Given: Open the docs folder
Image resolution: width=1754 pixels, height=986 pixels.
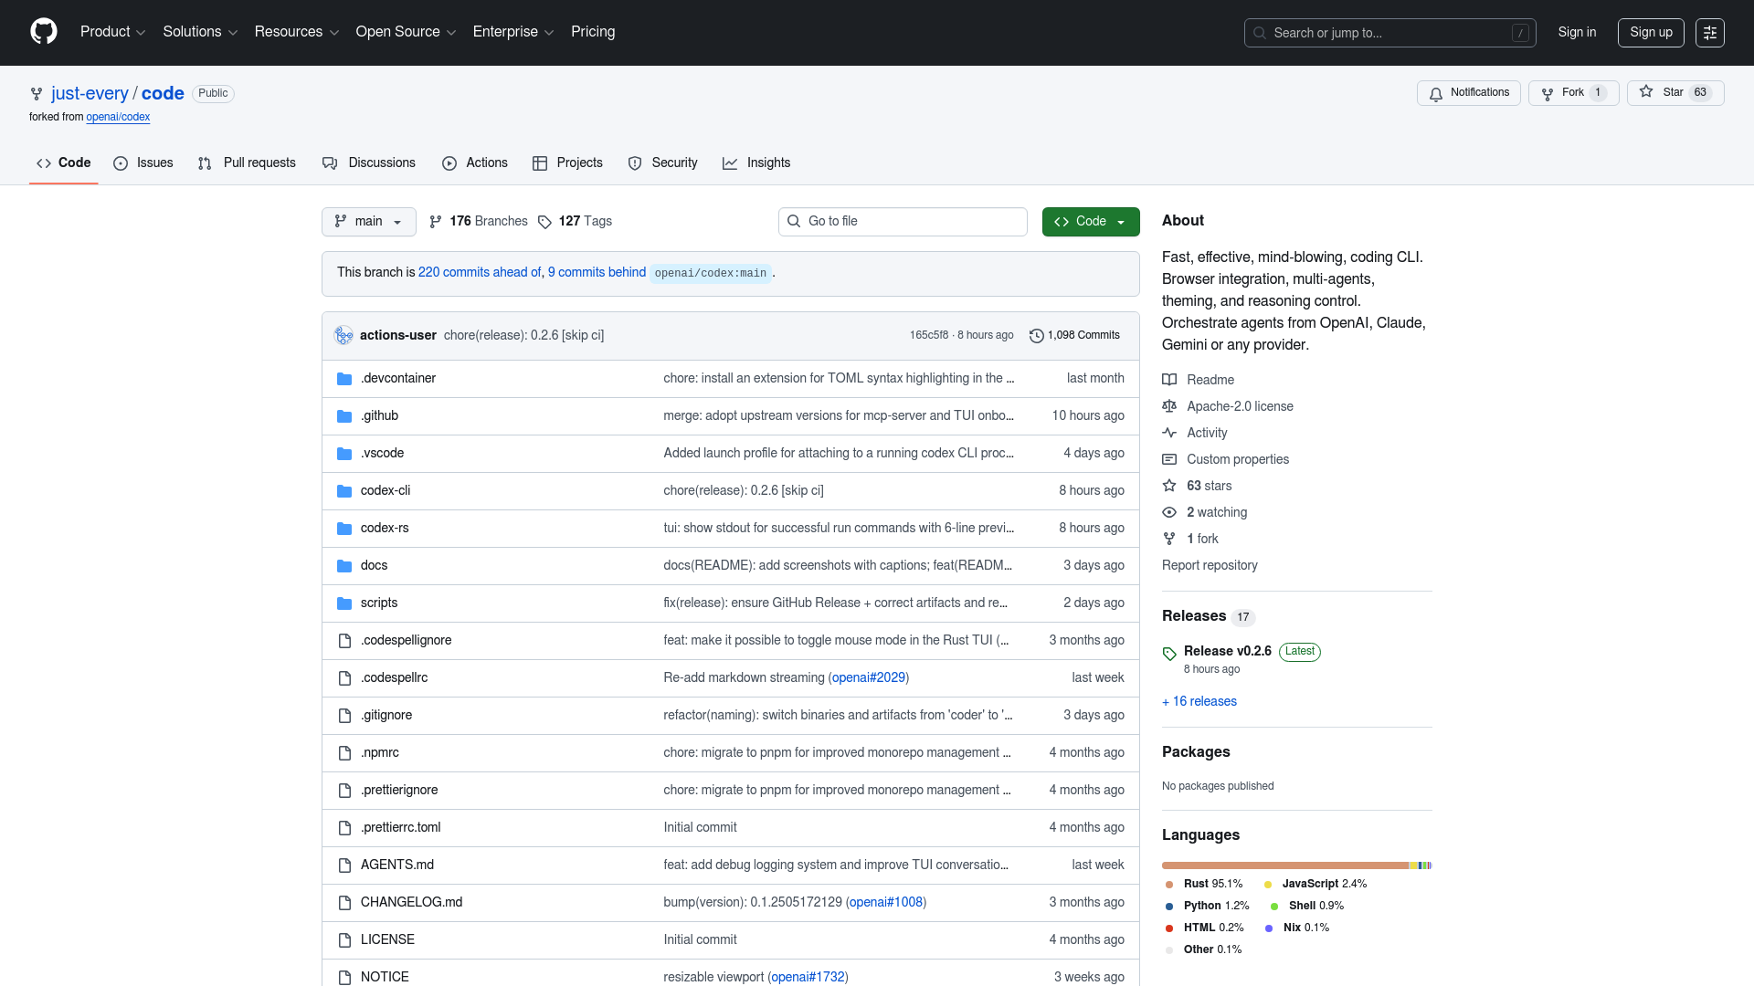Looking at the screenshot, I should point(374,566).
